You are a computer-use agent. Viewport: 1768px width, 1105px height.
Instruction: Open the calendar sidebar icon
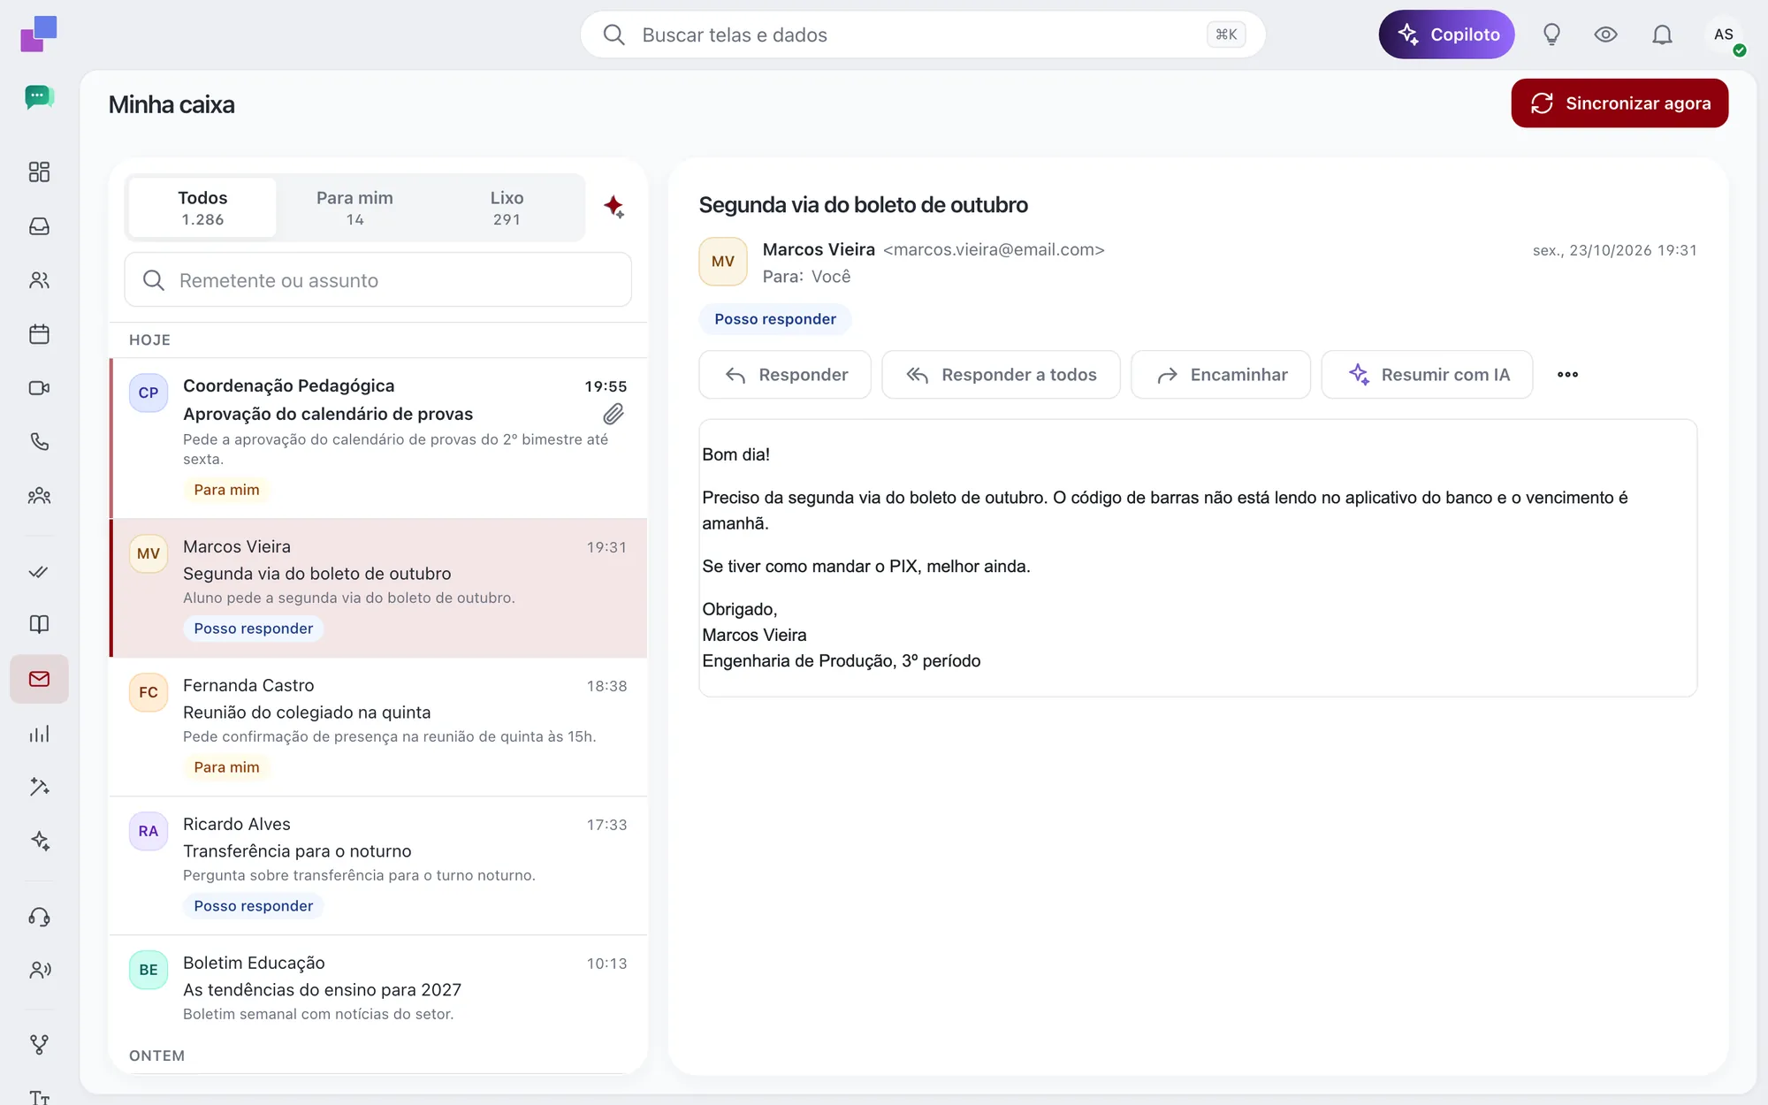[39, 334]
